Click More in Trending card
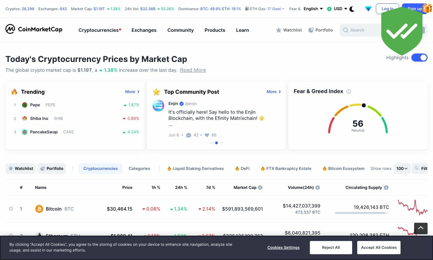This screenshot has height=260, width=433. [x=132, y=92]
